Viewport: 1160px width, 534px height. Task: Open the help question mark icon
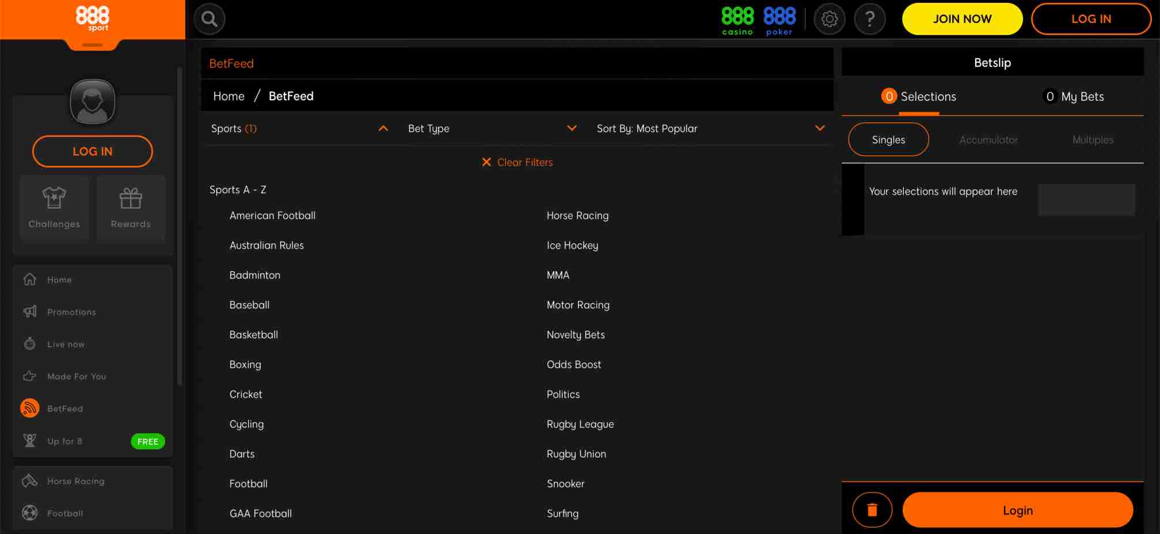870,19
